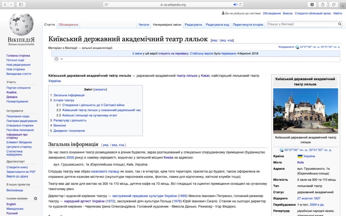Click the Ukraine flag icon in infobox
The width and height of the screenshot is (346, 216).
300,156
